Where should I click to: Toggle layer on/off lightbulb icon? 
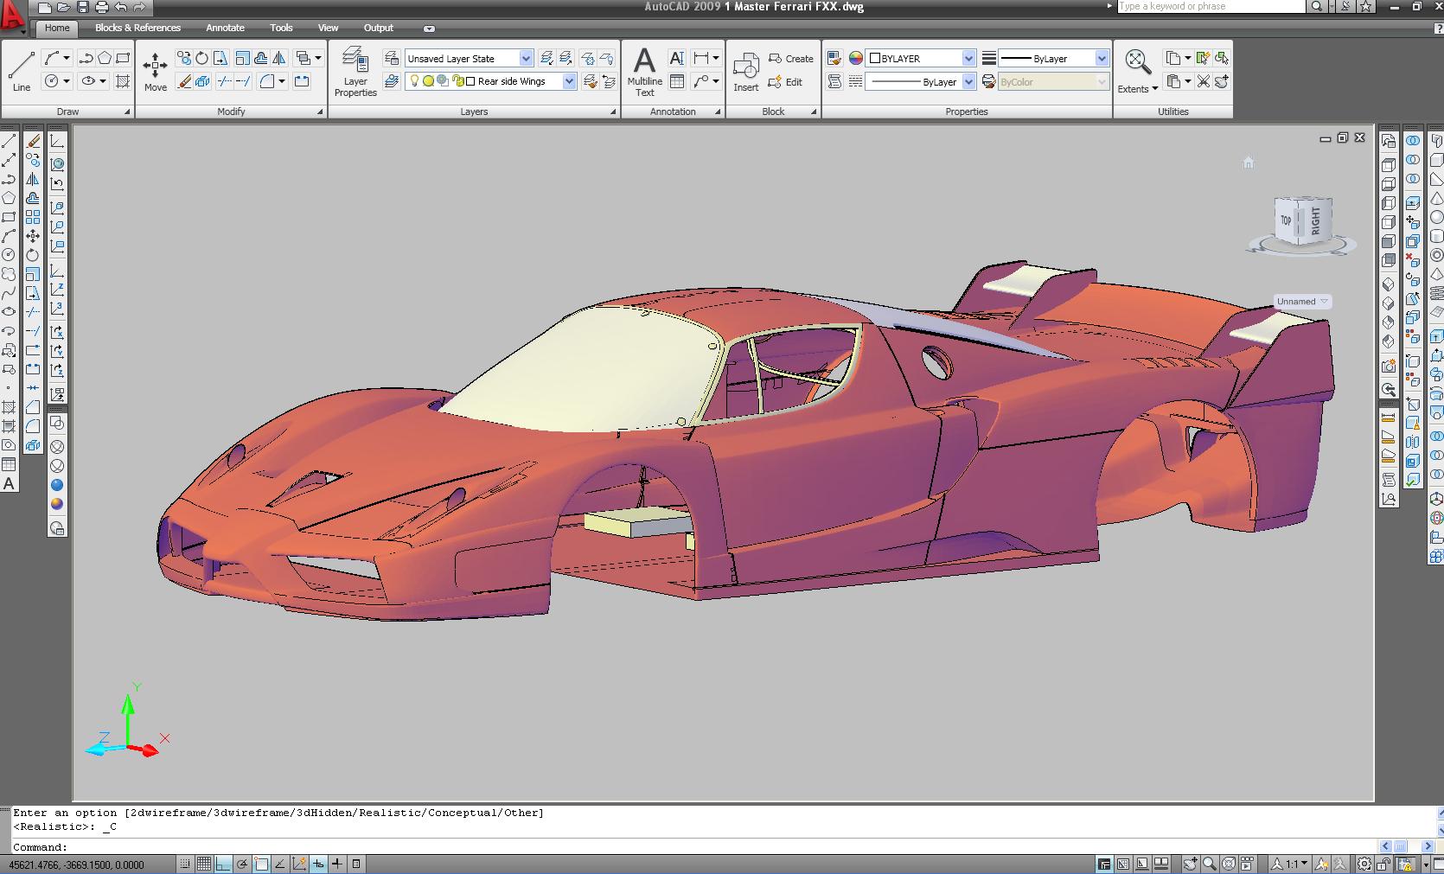[x=414, y=81]
